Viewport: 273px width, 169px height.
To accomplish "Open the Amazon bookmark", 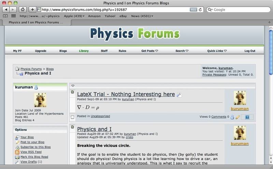I will coord(94,16).
